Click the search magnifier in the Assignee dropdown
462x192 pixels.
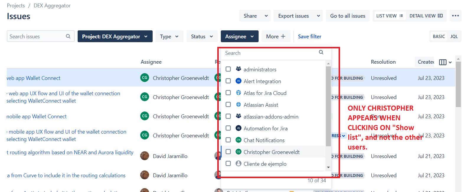321,52
